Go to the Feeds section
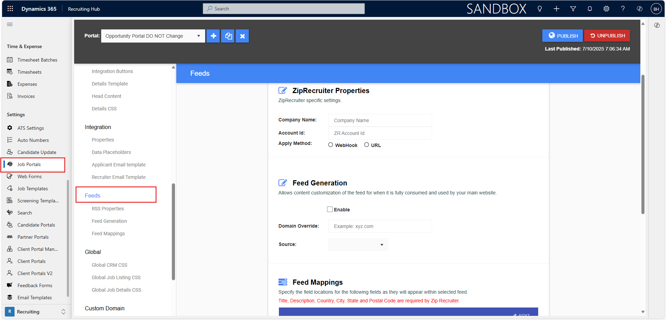 pyautogui.click(x=93, y=195)
